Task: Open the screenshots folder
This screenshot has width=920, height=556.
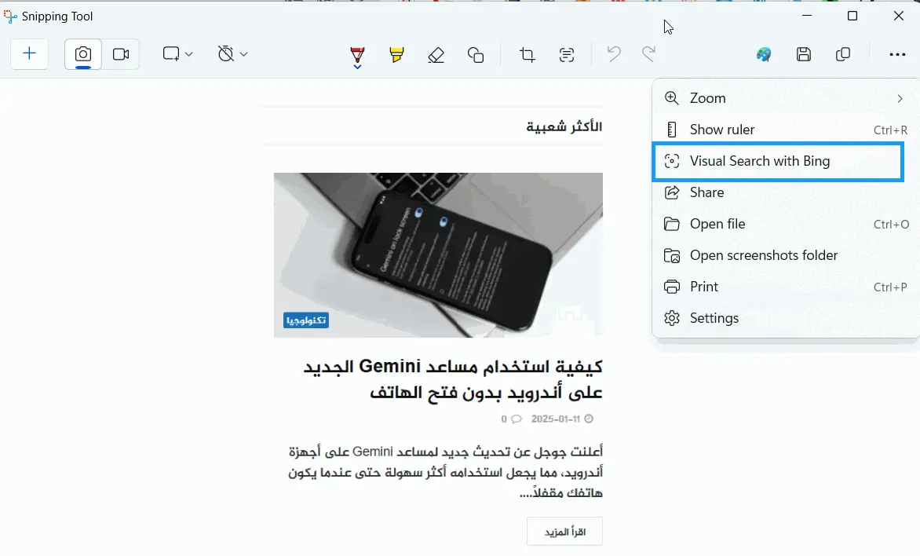Action: [x=763, y=254]
